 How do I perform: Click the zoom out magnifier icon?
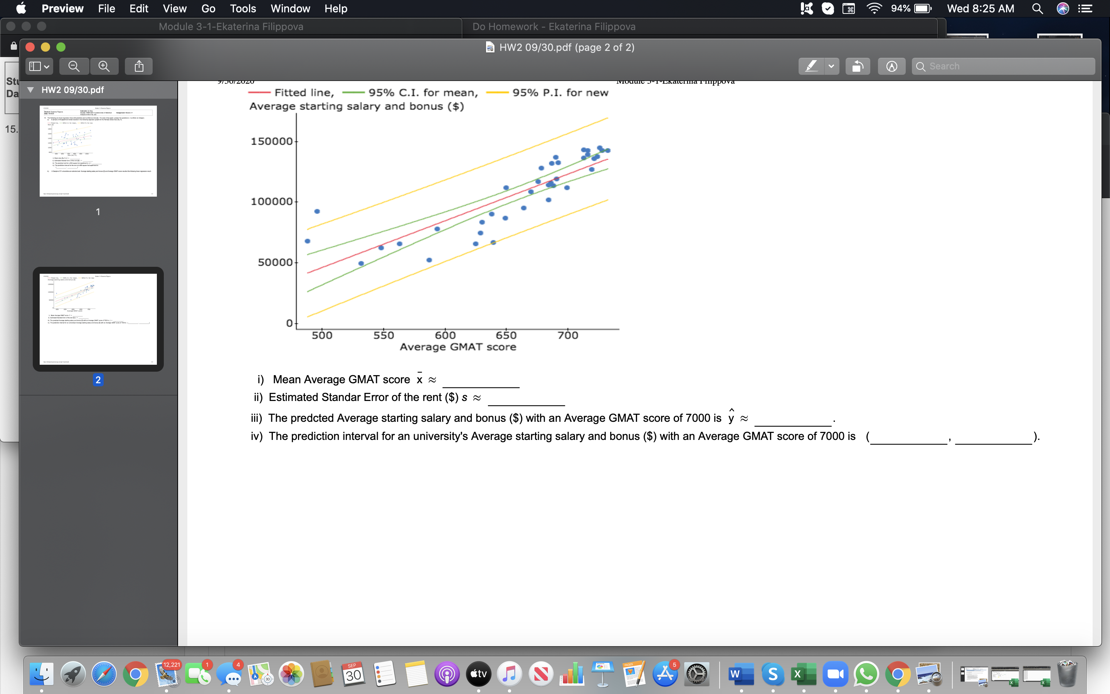(74, 66)
